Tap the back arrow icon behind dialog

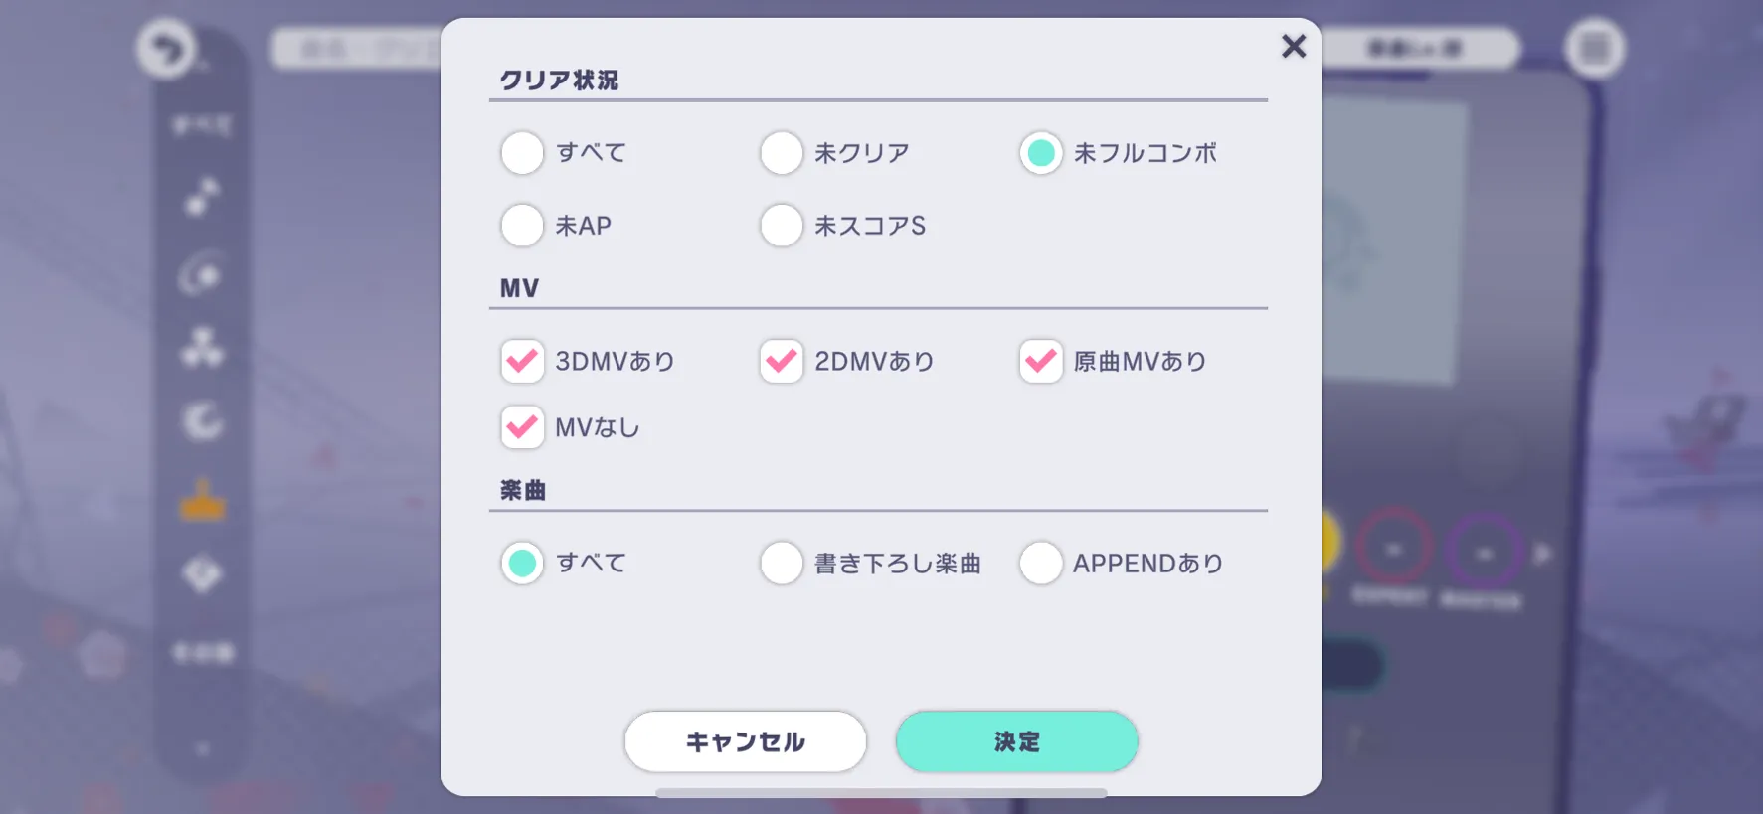point(166,48)
